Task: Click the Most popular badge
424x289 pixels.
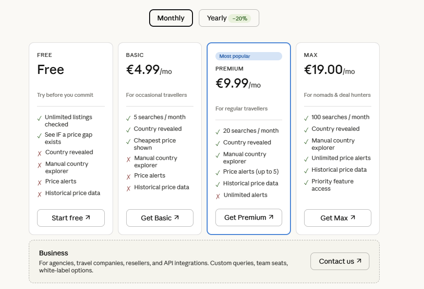Action: [249, 56]
